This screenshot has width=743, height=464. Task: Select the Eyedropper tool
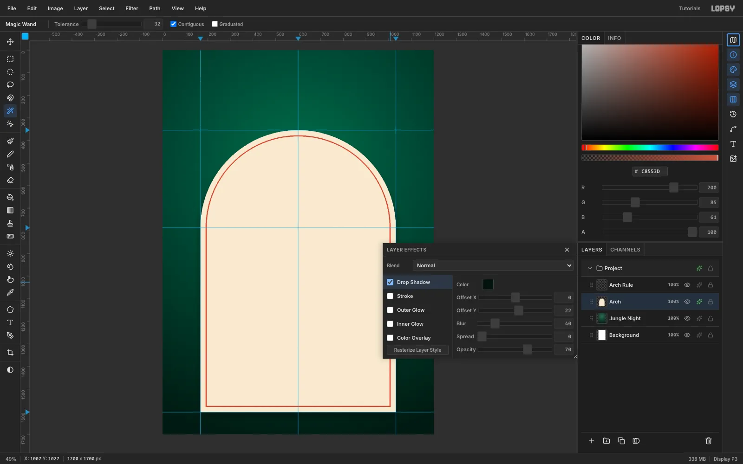[10, 292]
